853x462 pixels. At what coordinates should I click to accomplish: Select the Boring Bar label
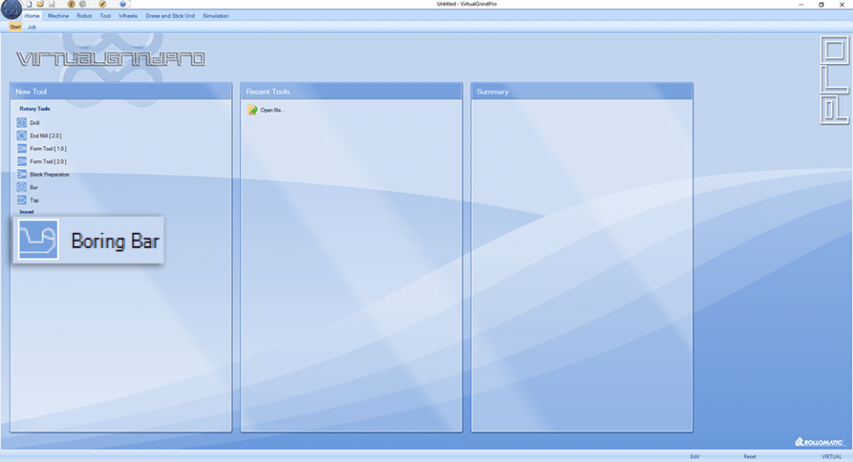point(115,241)
